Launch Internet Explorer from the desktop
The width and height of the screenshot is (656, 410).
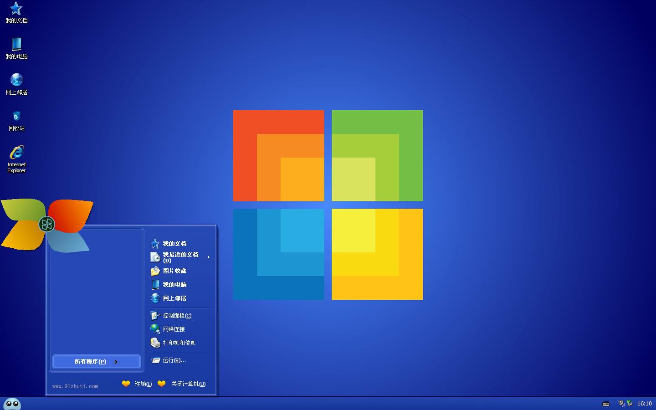tap(16, 159)
